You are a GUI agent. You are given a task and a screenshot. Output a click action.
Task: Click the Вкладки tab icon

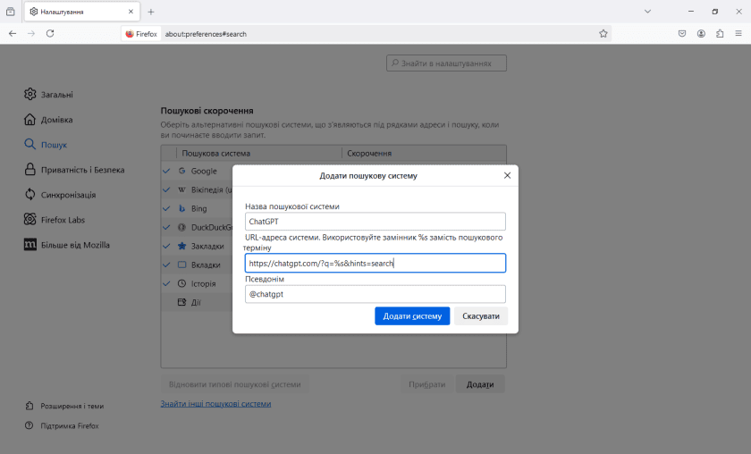[x=182, y=265]
